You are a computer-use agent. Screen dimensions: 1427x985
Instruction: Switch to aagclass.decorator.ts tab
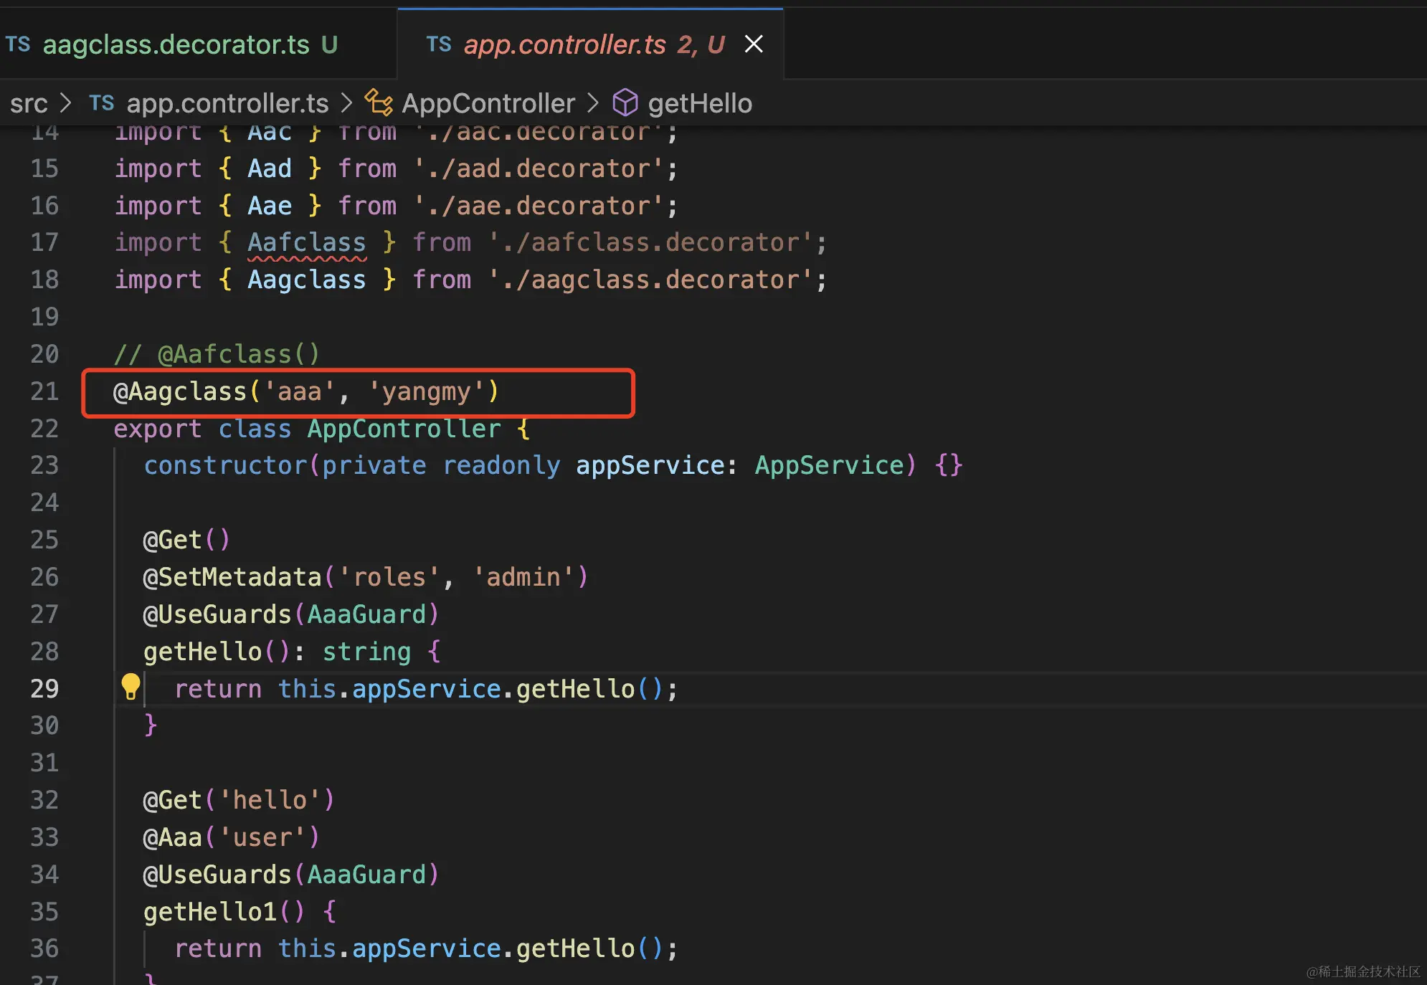(176, 44)
